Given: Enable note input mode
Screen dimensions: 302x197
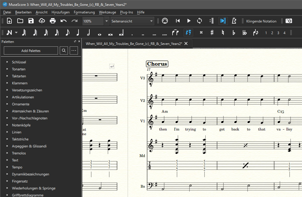Looking at the screenshot, I should coord(10,33).
